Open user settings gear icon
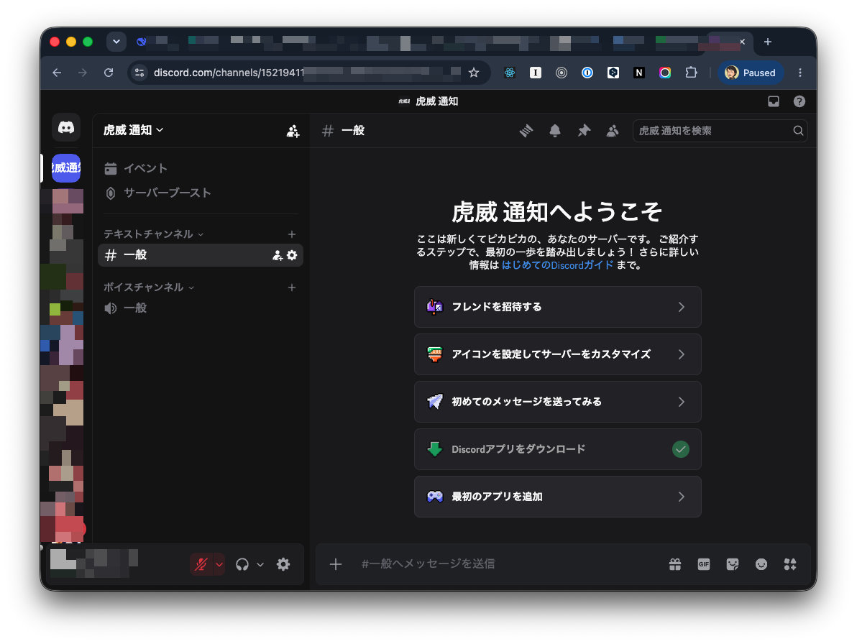The width and height of the screenshot is (857, 644). (x=283, y=564)
